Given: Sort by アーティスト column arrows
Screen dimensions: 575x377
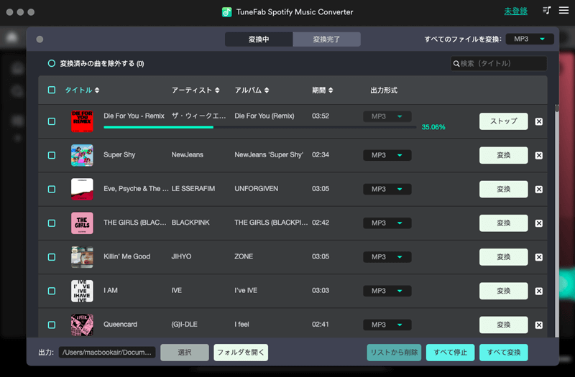Looking at the screenshot, I should (x=217, y=90).
